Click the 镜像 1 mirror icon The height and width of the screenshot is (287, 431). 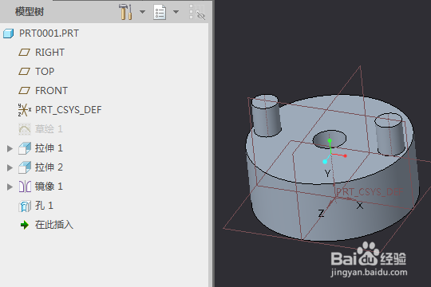[x=25, y=187]
